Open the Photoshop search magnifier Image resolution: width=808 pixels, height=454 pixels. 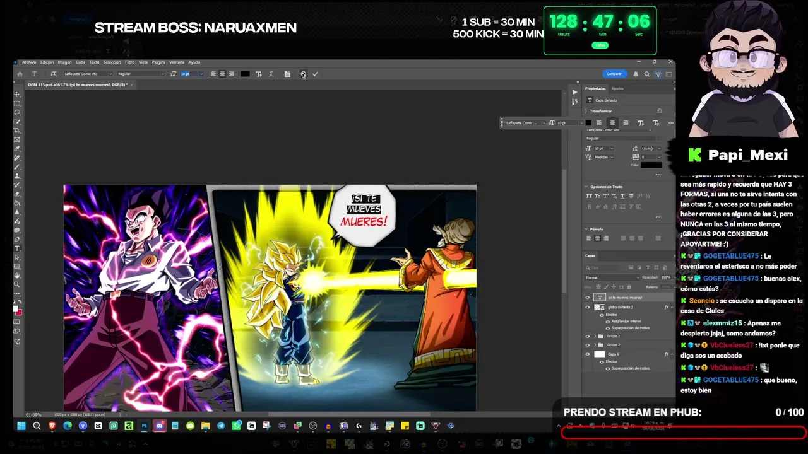coord(646,74)
